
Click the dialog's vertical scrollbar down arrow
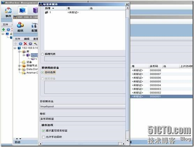click(127, 140)
